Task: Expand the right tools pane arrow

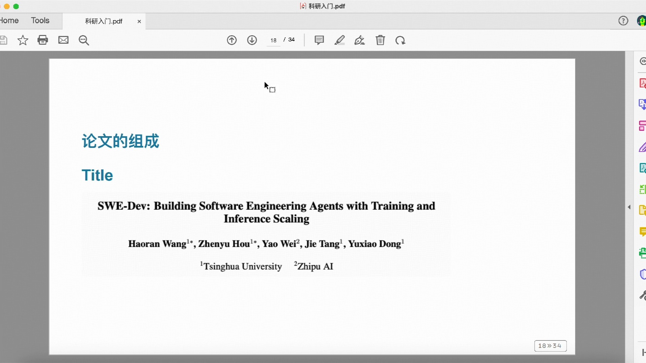Action: pos(629,207)
